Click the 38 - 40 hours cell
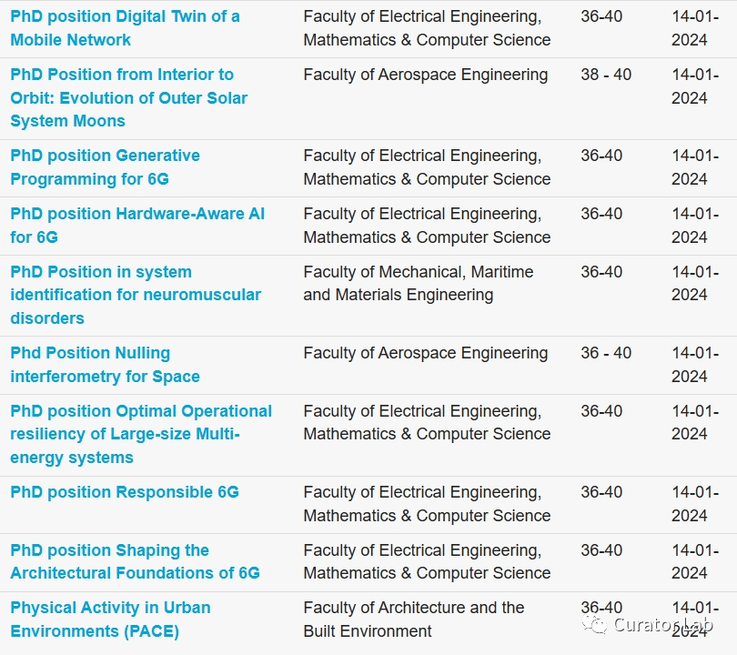The height and width of the screenshot is (655, 737). [606, 75]
